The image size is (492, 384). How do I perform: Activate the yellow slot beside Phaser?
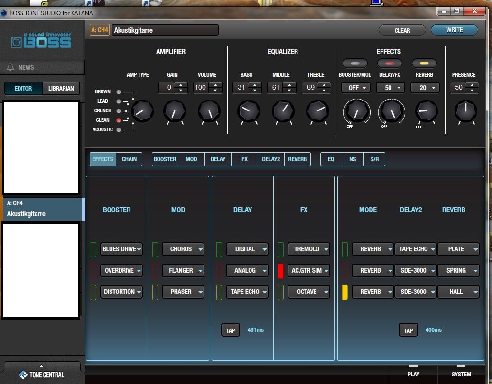coord(155,292)
